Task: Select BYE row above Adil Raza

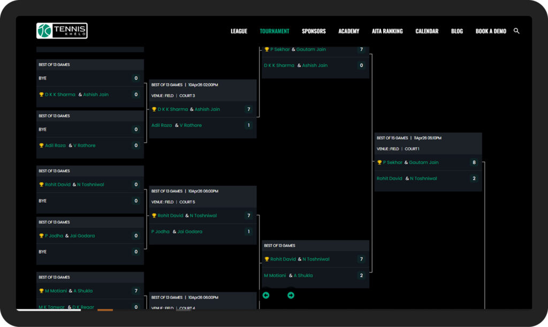Action: pos(90,130)
